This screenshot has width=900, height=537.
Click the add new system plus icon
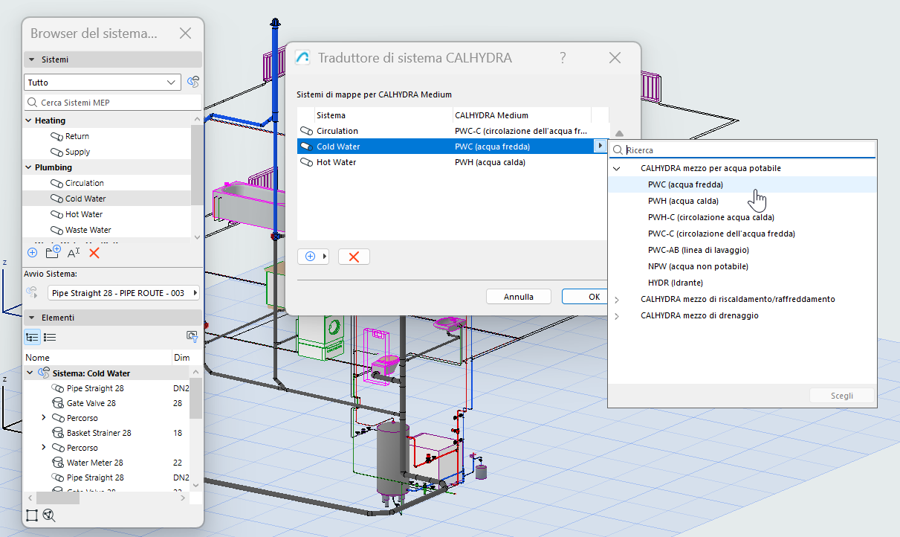(32, 253)
